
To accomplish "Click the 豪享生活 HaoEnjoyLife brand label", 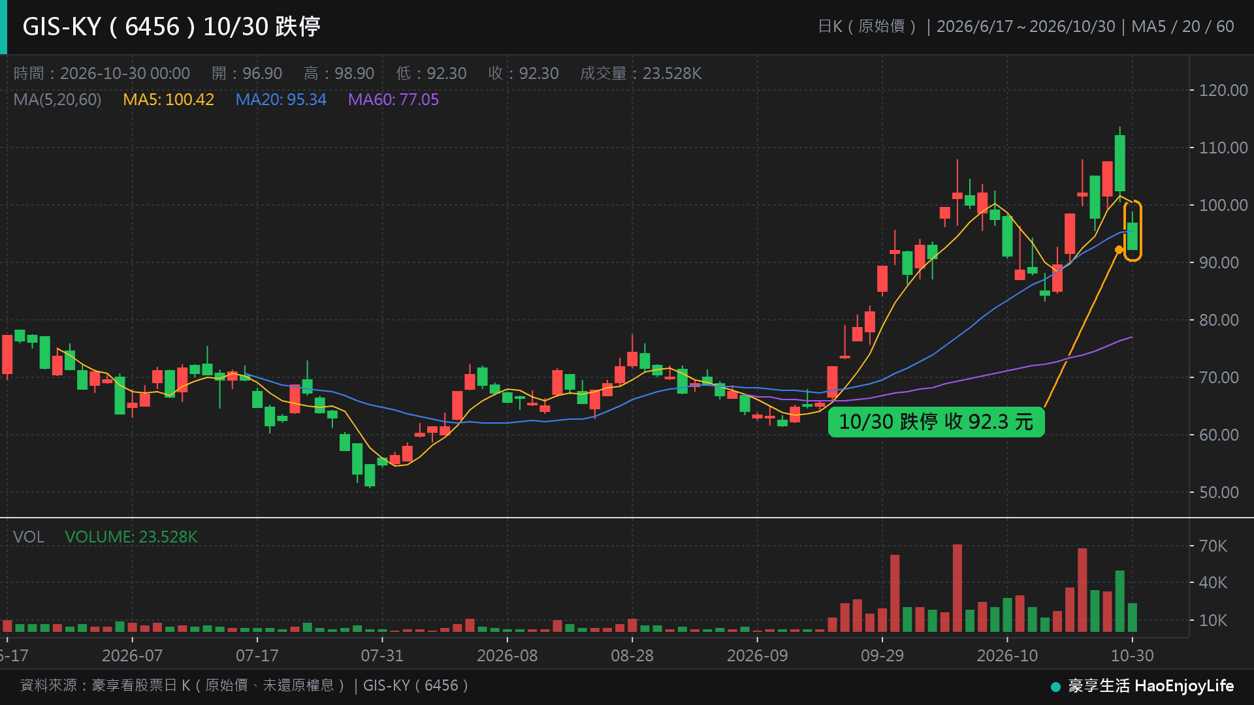I will [x=1151, y=686].
